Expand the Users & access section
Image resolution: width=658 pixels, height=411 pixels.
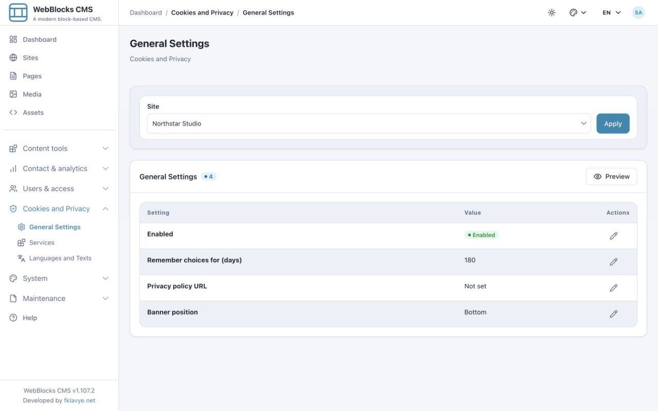point(59,189)
